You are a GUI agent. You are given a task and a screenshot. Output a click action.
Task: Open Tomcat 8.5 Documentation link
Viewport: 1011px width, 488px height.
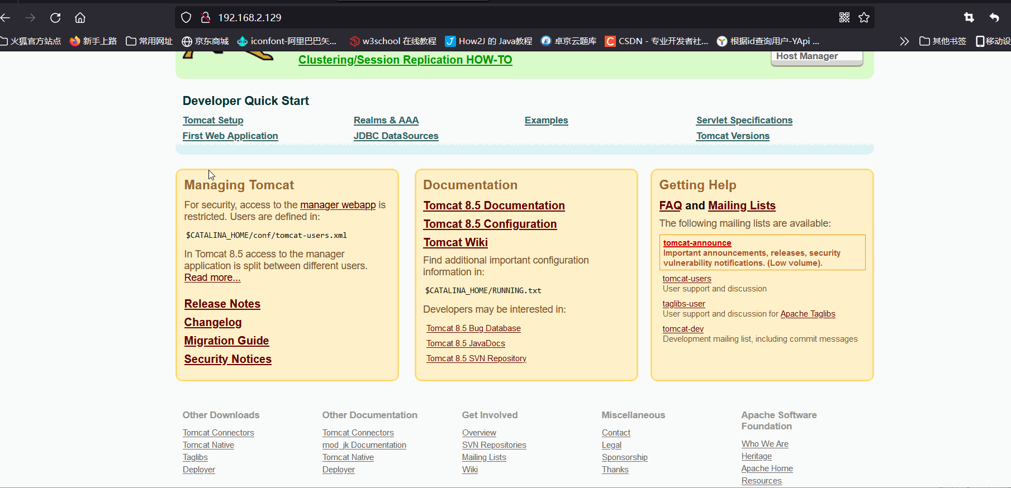(x=494, y=205)
